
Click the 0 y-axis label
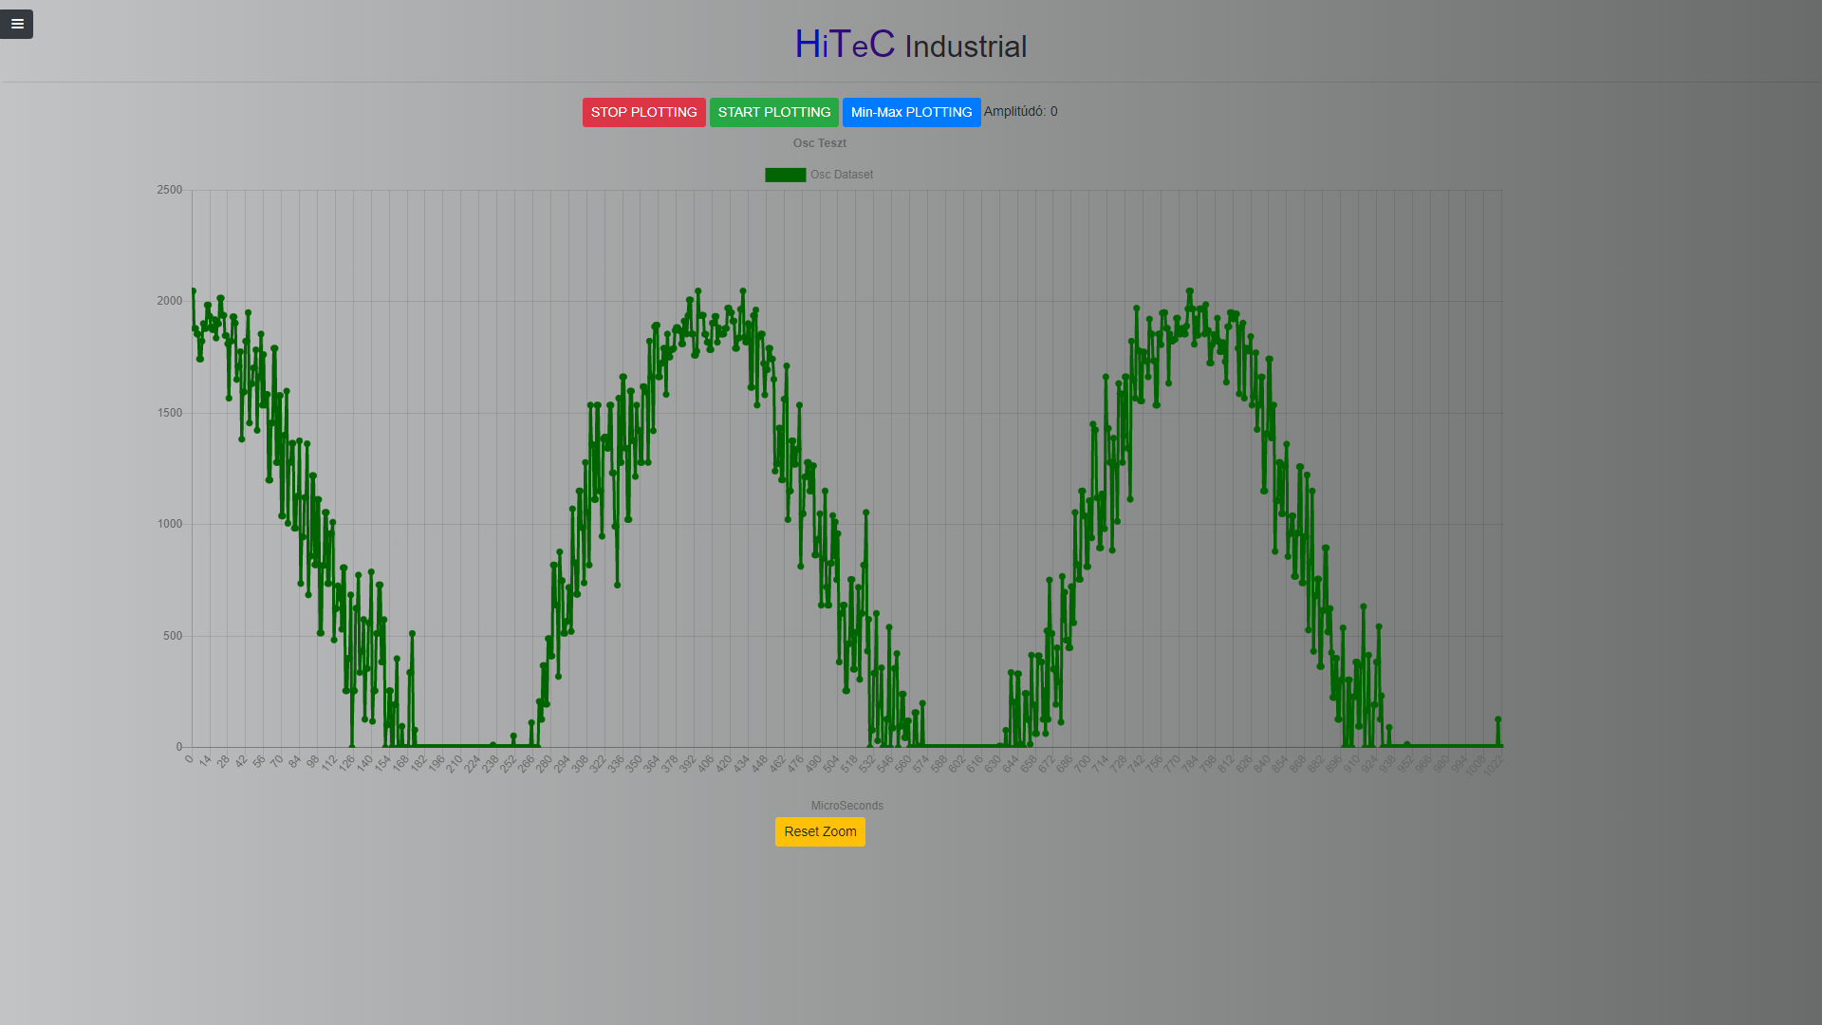178,747
